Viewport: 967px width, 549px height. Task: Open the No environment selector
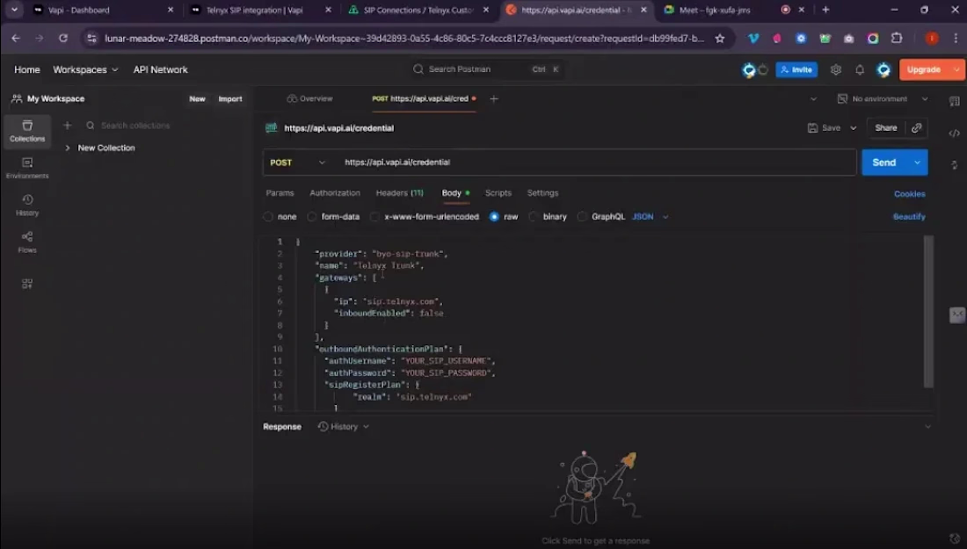(x=883, y=98)
